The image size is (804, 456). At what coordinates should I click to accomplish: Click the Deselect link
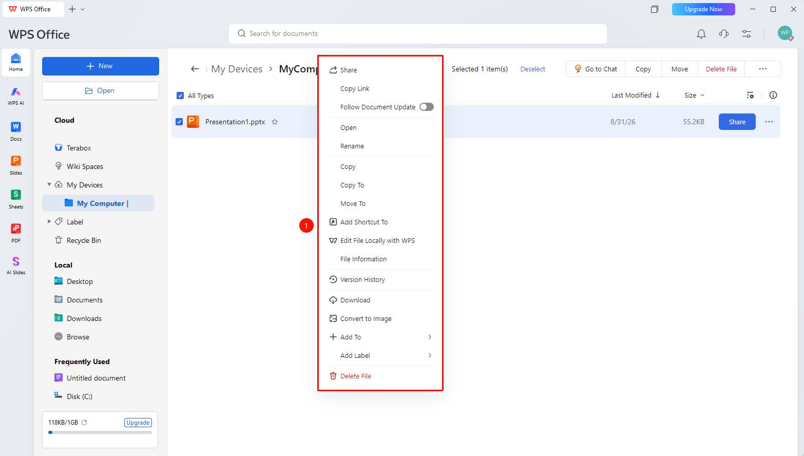click(532, 69)
